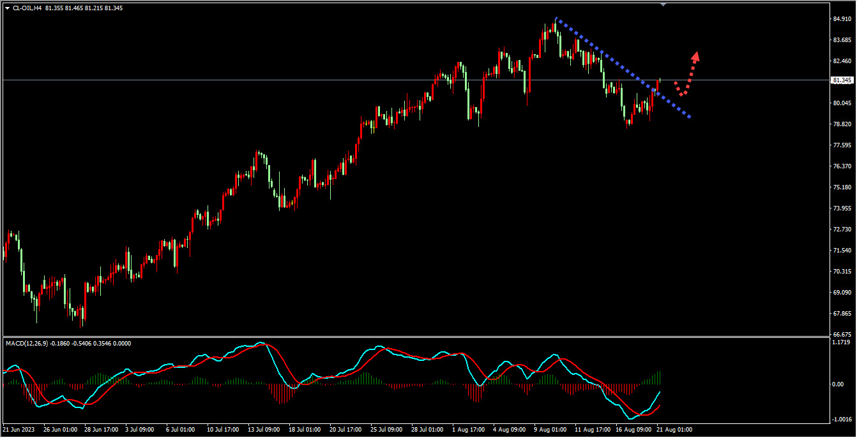Click price axis label 73.955
This screenshot has width=857, height=438.
[843, 208]
